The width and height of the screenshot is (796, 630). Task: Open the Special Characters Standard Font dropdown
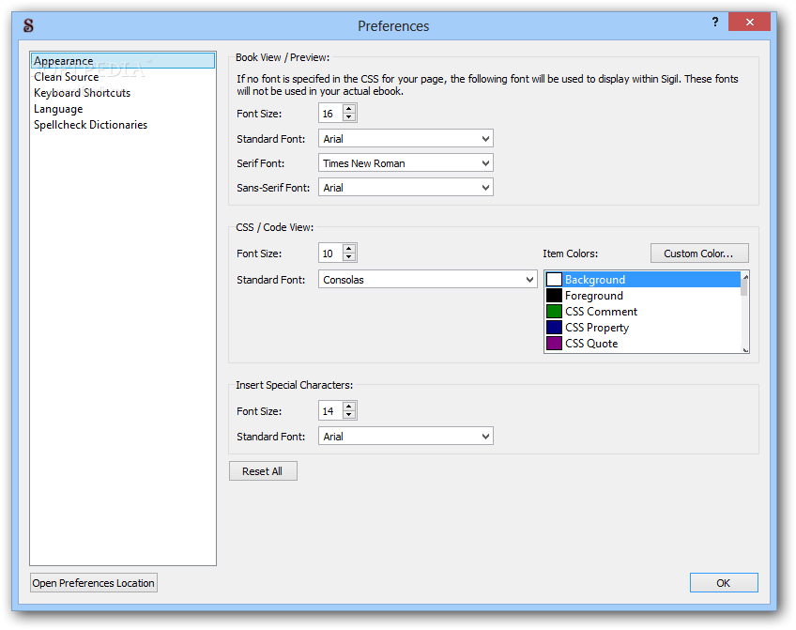406,436
